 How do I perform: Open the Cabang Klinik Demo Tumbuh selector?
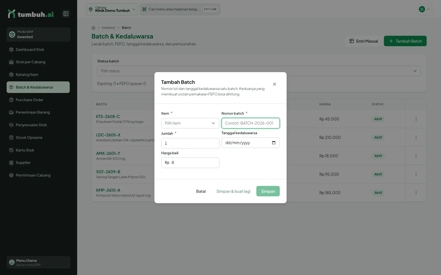[x=112, y=9]
